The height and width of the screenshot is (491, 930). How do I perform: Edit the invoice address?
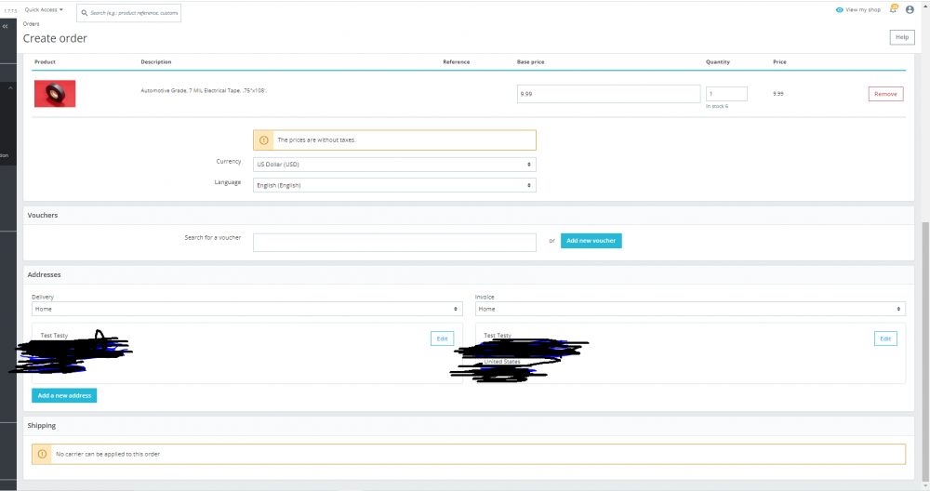click(x=885, y=338)
